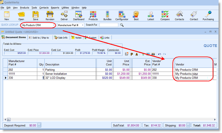The height and width of the screenshot is (133, 222).
Task: Click the Undo arrow icon
Action: 160,54
